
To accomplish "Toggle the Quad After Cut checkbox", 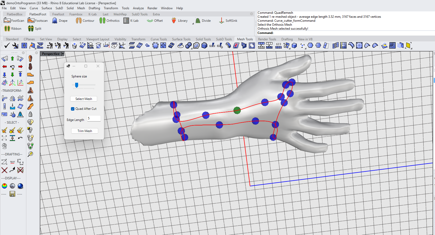I will tap(73, 109).
